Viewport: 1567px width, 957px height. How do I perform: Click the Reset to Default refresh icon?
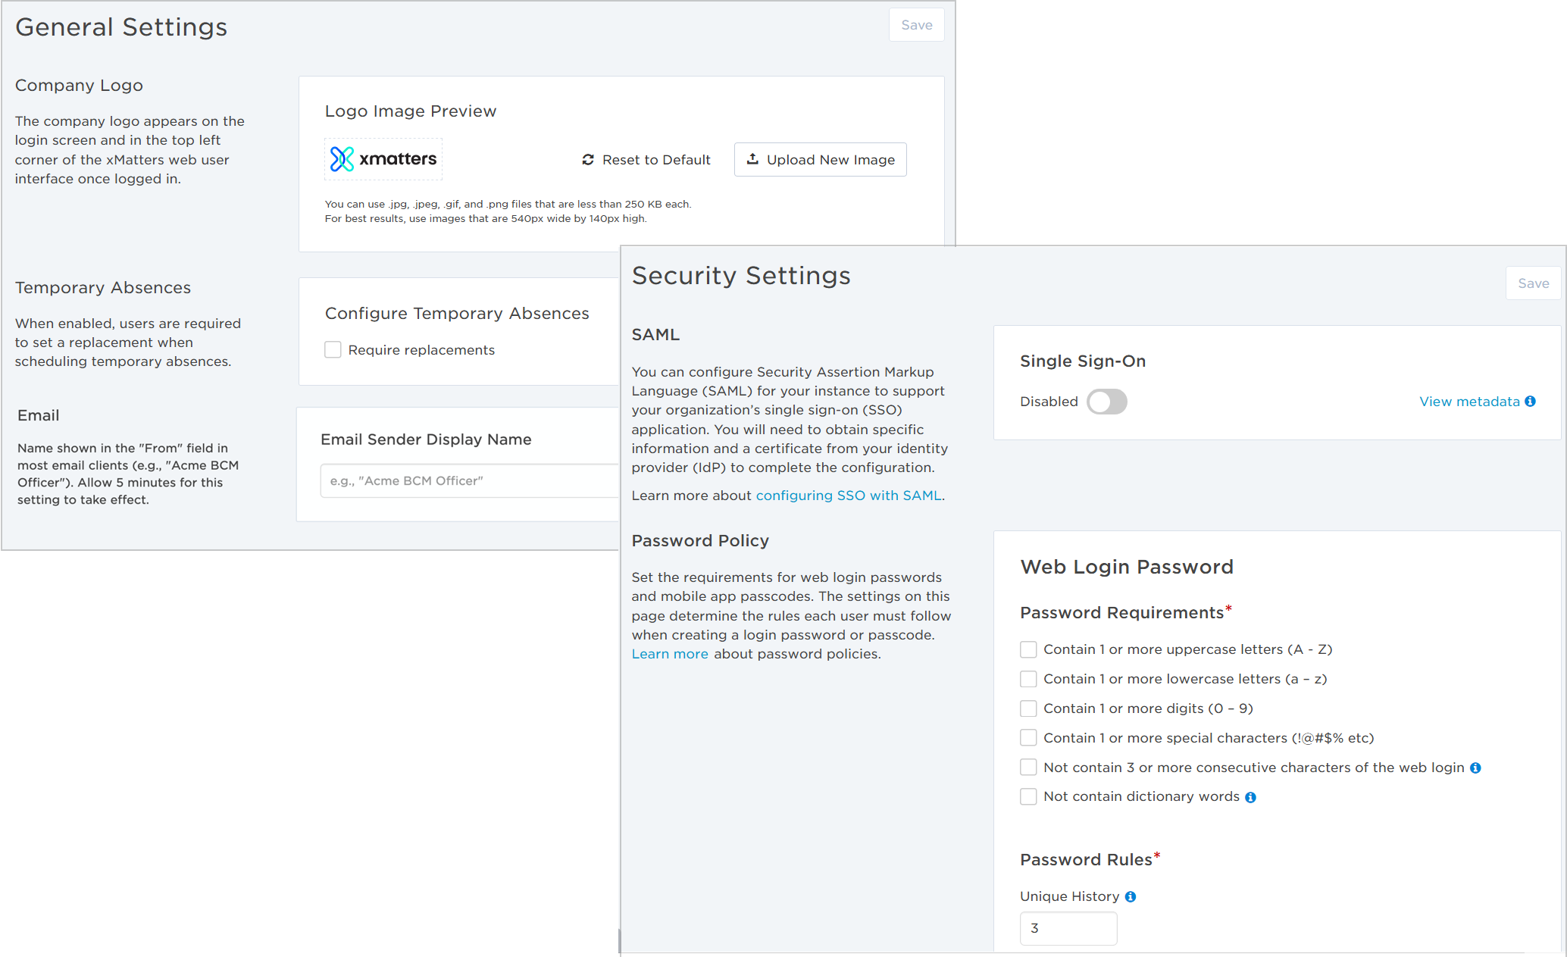coord(587,160)
